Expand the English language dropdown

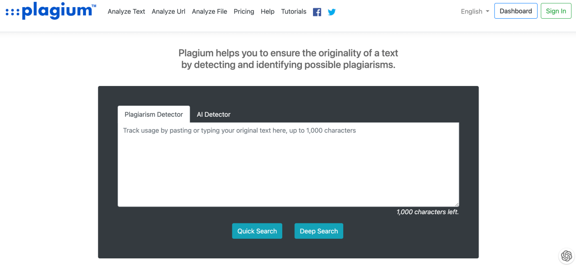tap(475, 12)
